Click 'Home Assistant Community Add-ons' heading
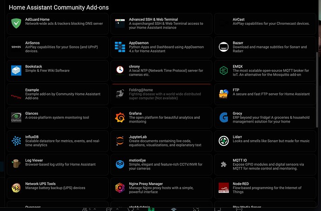Screen dimensions: 321x211 (59, 7)
